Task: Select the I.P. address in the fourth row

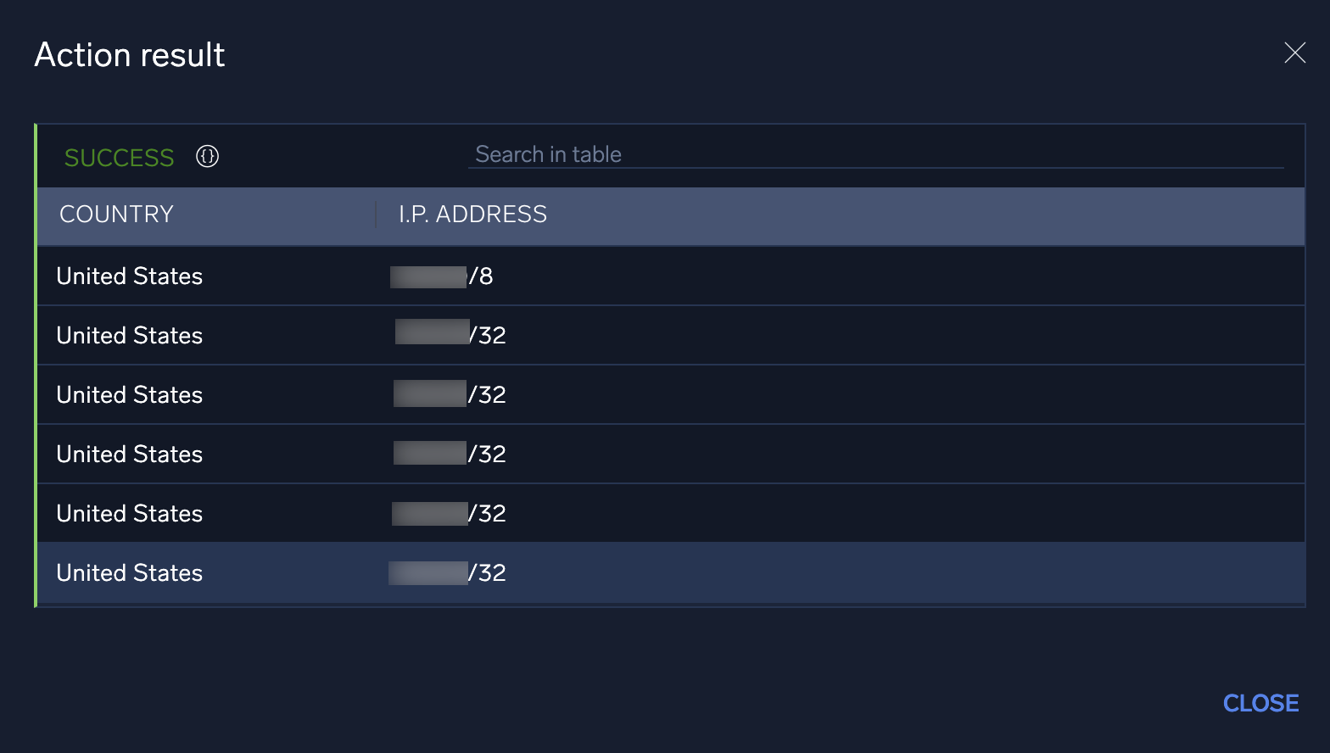Action: 450,455
